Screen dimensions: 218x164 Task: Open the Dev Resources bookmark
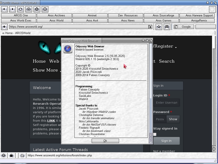click(x=126, y=15)
